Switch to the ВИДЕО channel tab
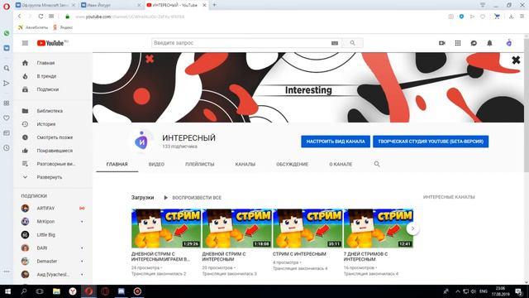 (156, 164)
